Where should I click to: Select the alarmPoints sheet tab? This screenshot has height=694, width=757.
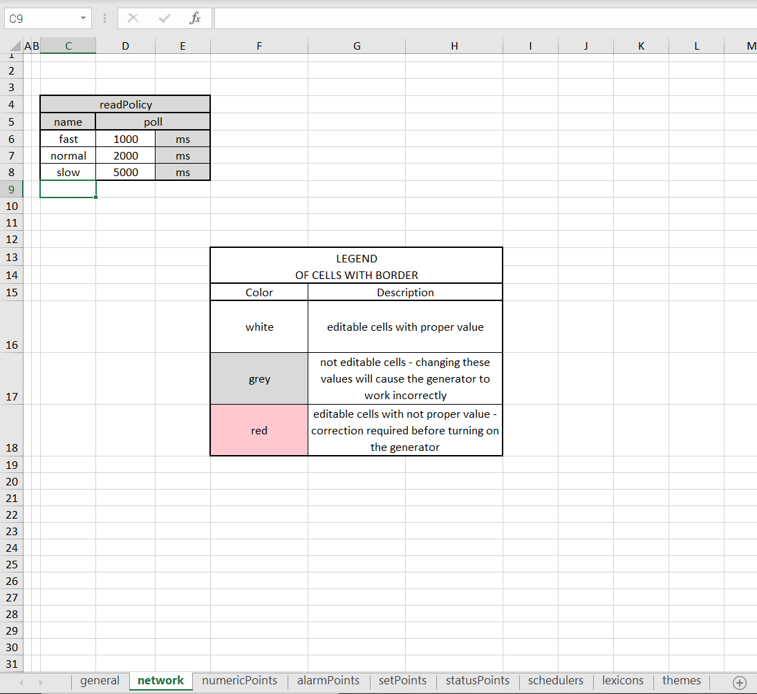click(328, 681)
